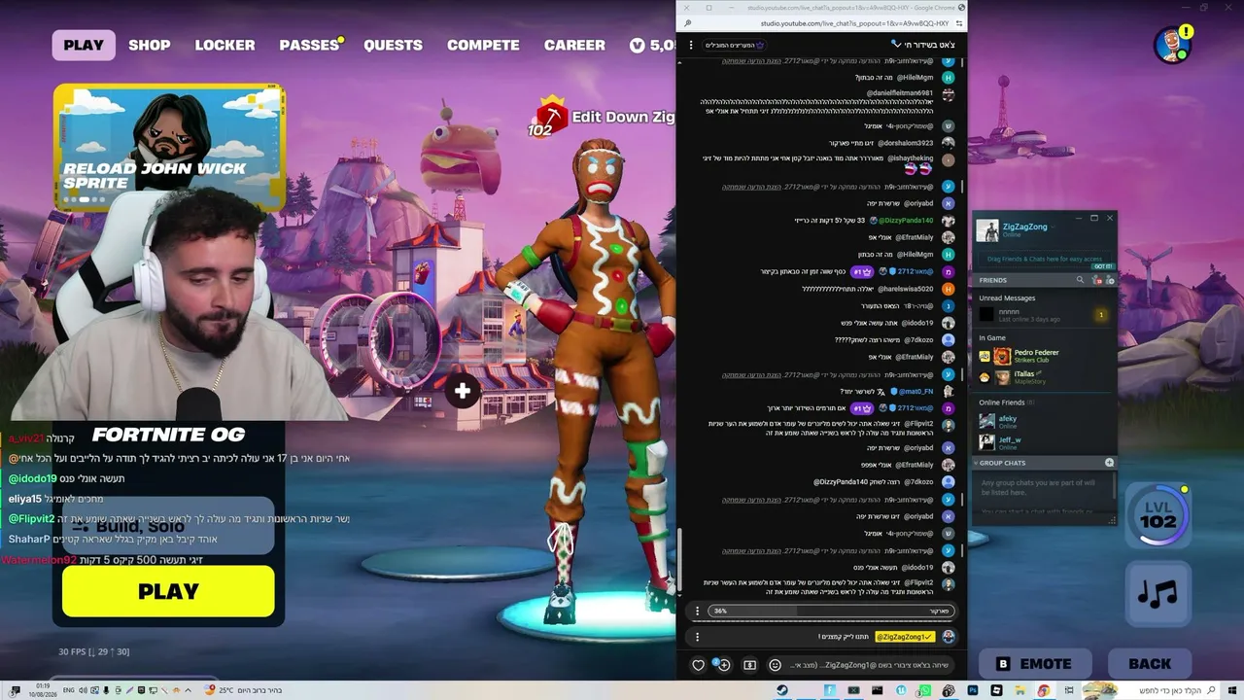Click the Super Chat dollar icon
Viewport: 1244px width, 700px height.
[x=749, y=665]
